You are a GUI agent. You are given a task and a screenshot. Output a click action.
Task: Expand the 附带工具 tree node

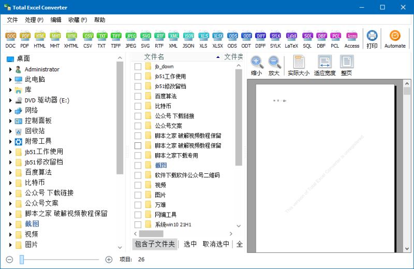coord(10,142)
